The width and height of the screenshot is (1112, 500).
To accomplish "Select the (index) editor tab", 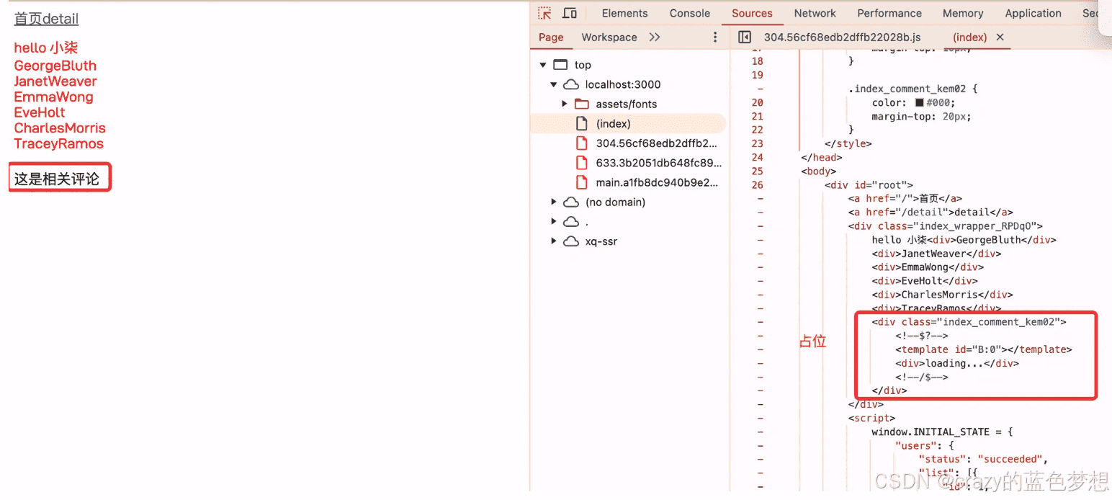I will pyautogui.click(x=969, y=37).
